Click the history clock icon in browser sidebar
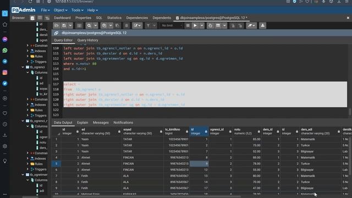Viewport: 352px width, 198px height. point(5,124)
